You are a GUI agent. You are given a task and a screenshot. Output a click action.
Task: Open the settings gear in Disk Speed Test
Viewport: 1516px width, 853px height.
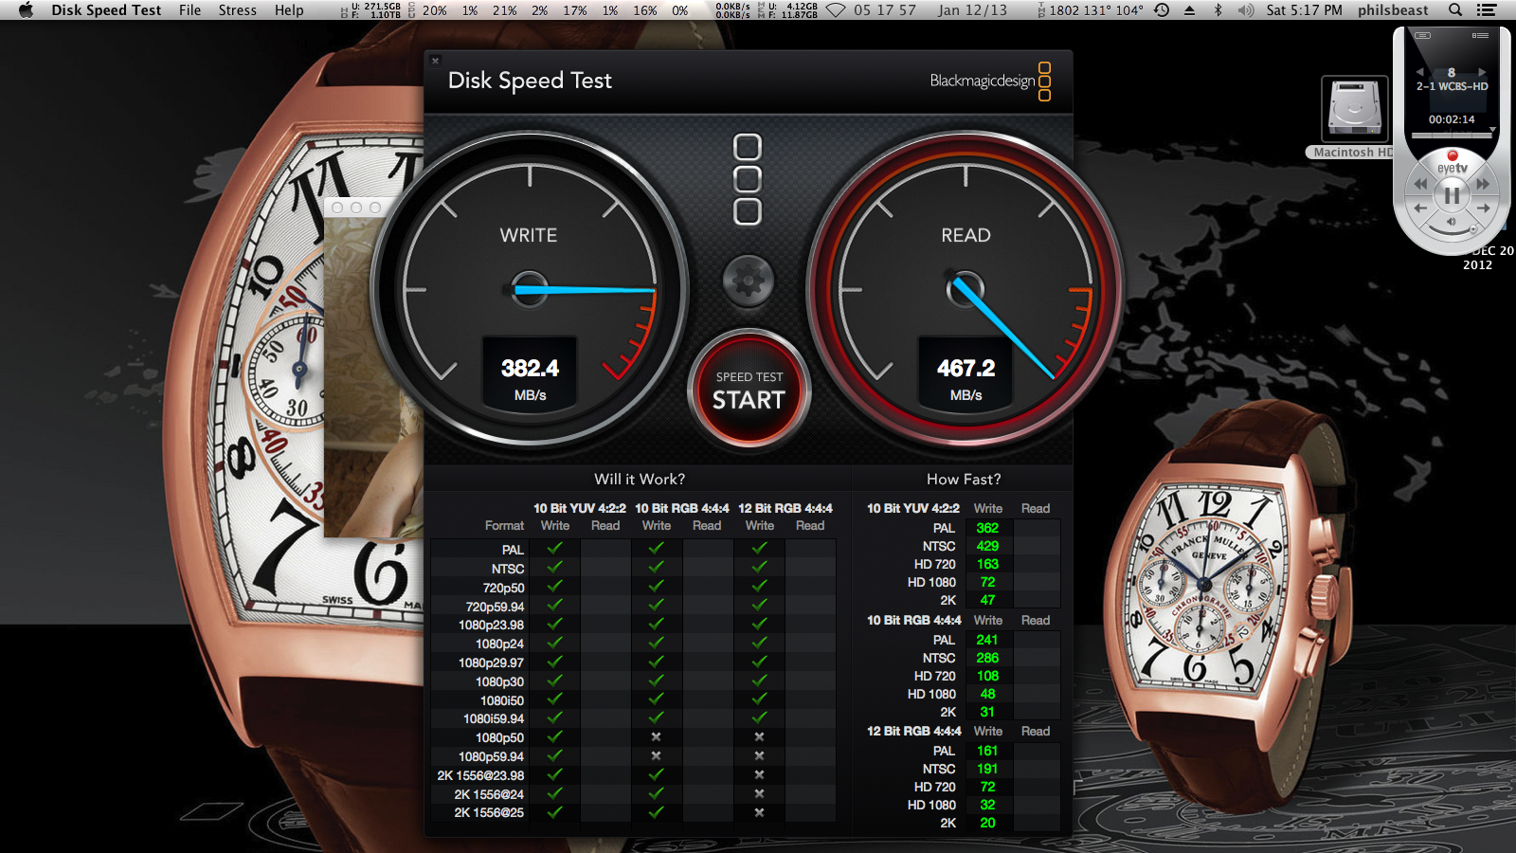[x=749, y=281]
